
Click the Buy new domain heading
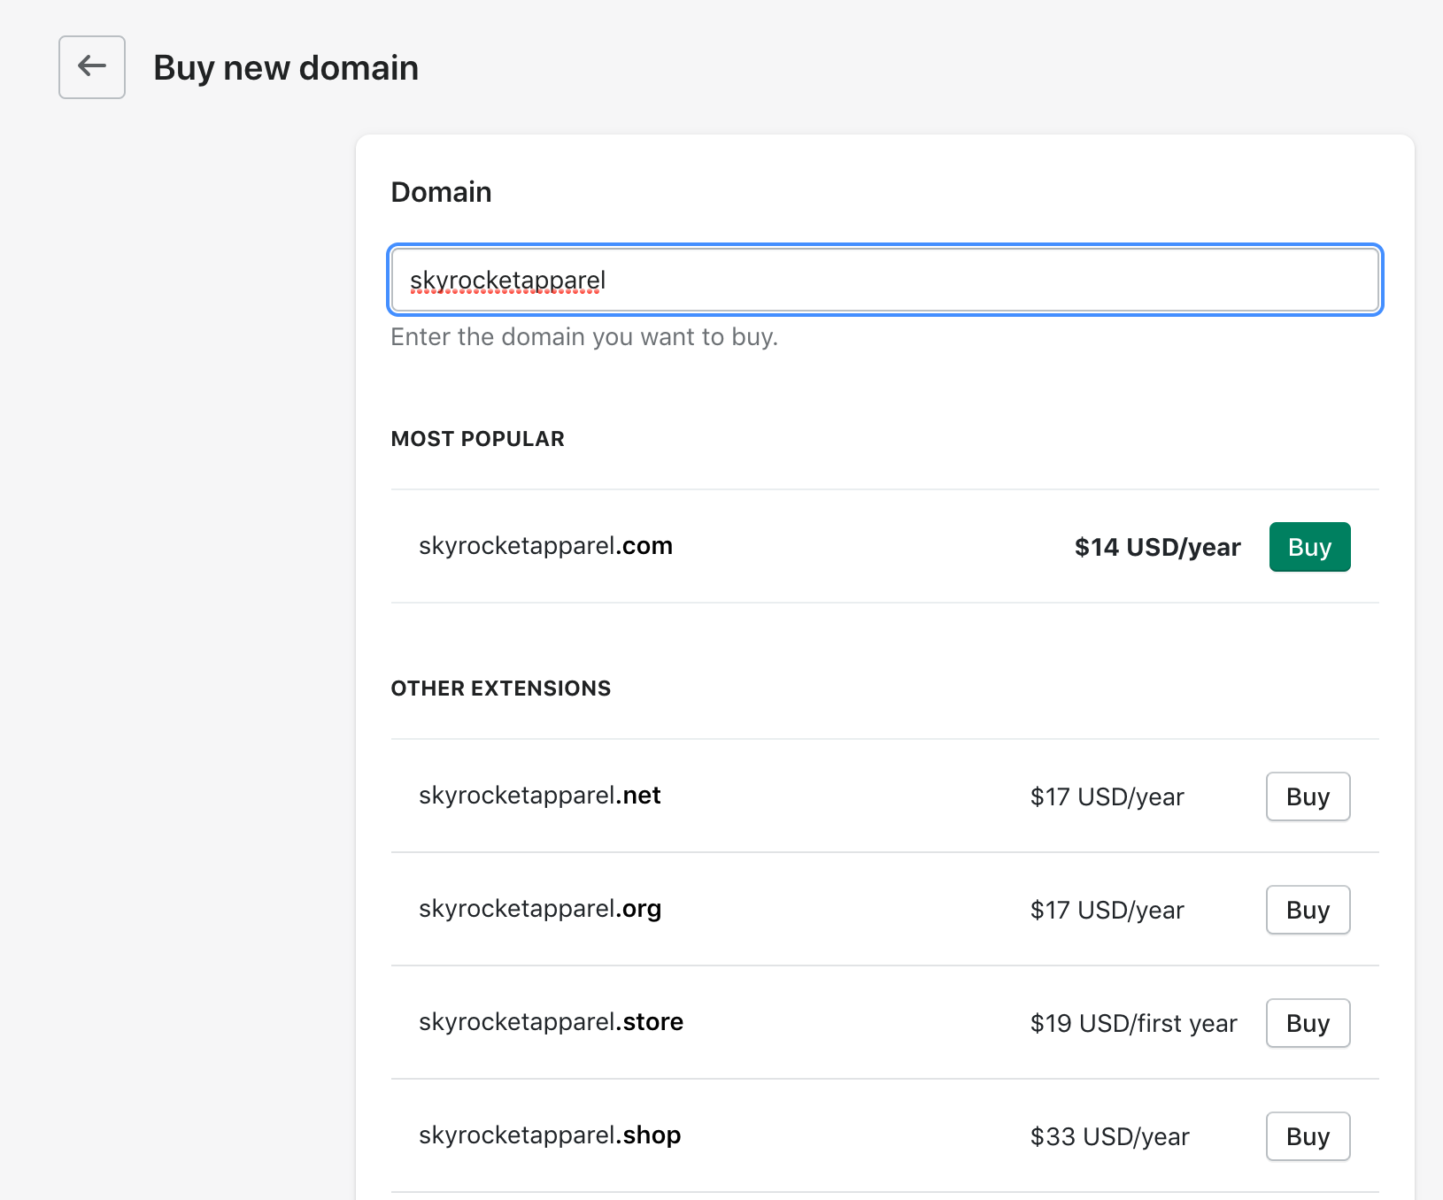pos(286,66)
